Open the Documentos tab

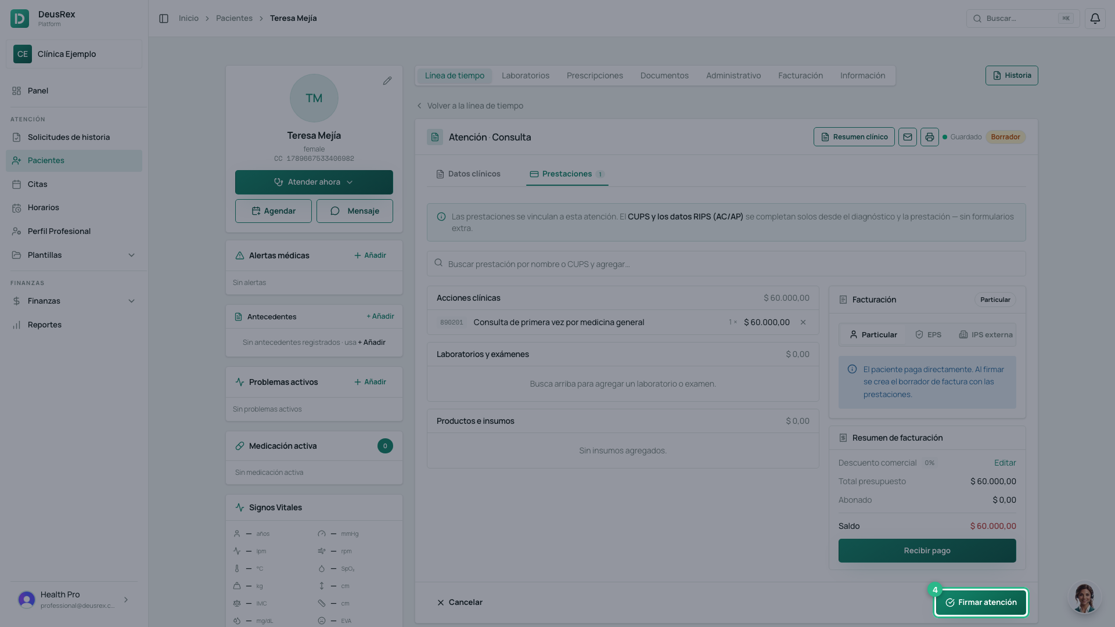click(x=664, y=76)
